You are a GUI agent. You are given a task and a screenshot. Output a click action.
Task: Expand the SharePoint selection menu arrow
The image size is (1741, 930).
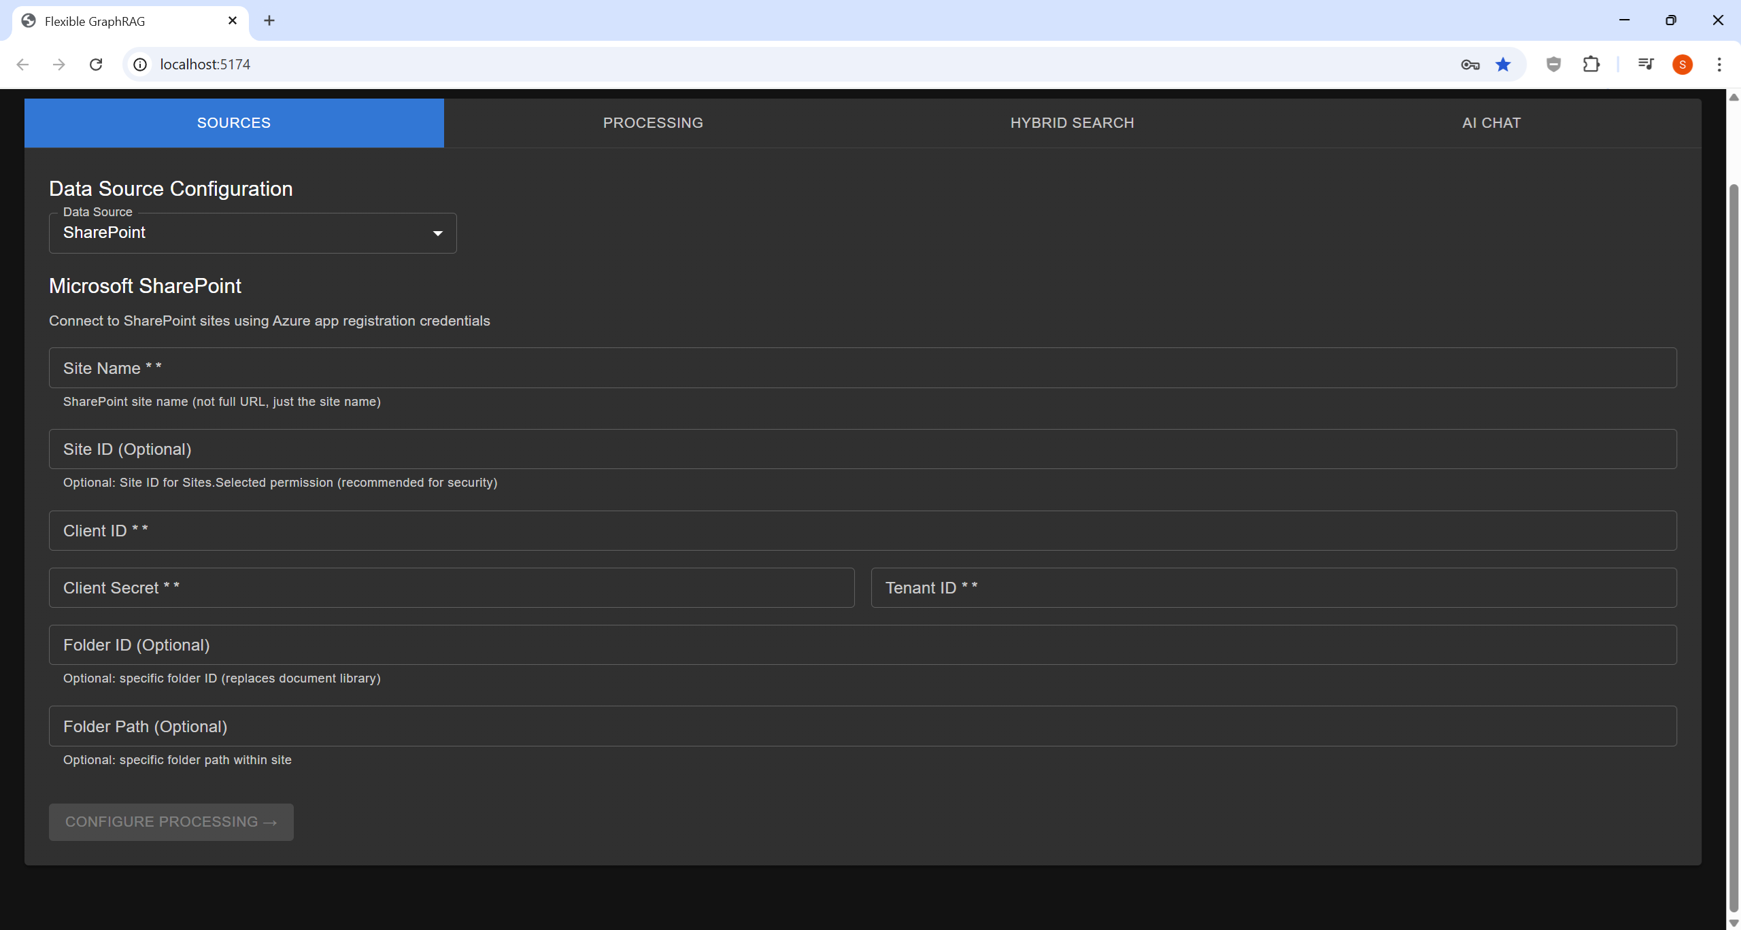click(x=436, y=232)
